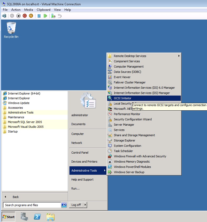Open Component Services
207x222 pixels.
pyautogui.click(x=144, y=61)
